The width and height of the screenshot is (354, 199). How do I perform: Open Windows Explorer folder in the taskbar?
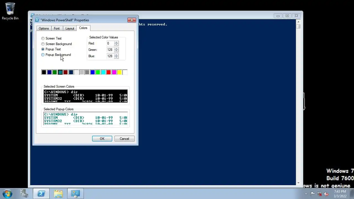click(58, 193)
